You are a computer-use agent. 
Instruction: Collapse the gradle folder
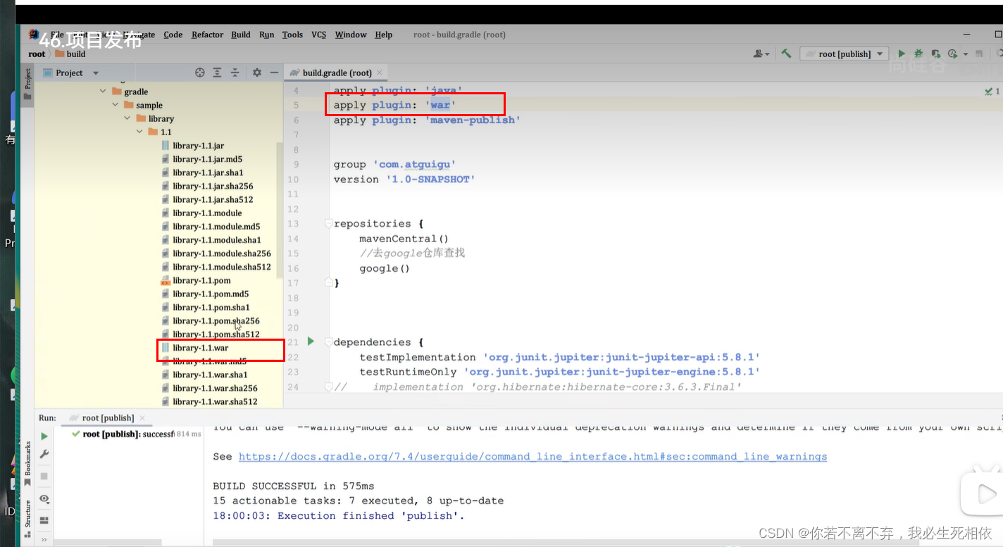tap(104, 92)
